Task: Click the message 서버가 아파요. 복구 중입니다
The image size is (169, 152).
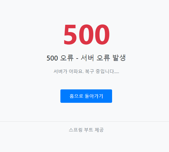Action: (86, 71)
